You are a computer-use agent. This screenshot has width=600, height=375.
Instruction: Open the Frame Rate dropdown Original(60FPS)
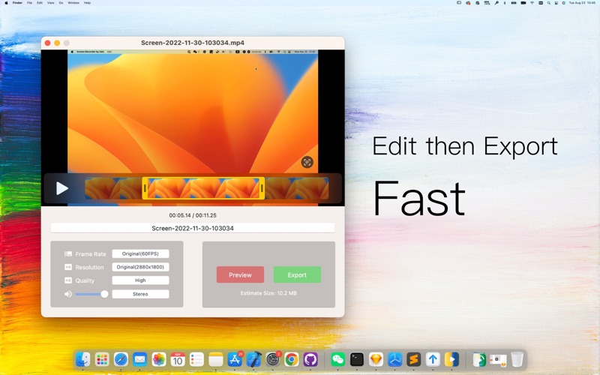click(140, 253)
